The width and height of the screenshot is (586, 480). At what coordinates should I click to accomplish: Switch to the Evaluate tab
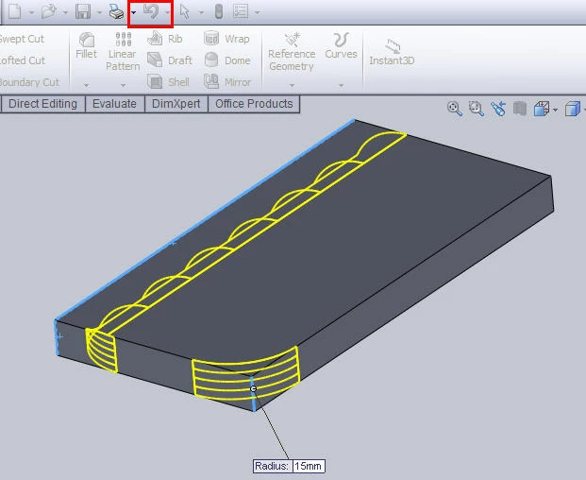click(x=114, y=104)
